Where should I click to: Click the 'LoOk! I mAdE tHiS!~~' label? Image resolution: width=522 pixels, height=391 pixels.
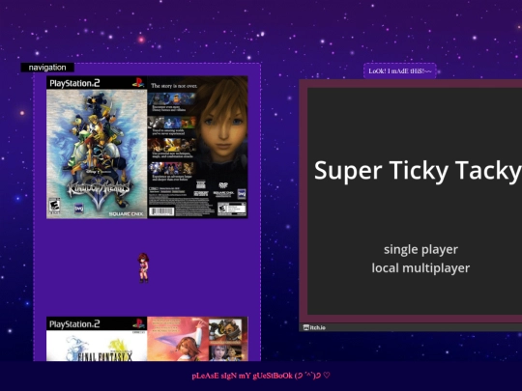tap(400, 71)
